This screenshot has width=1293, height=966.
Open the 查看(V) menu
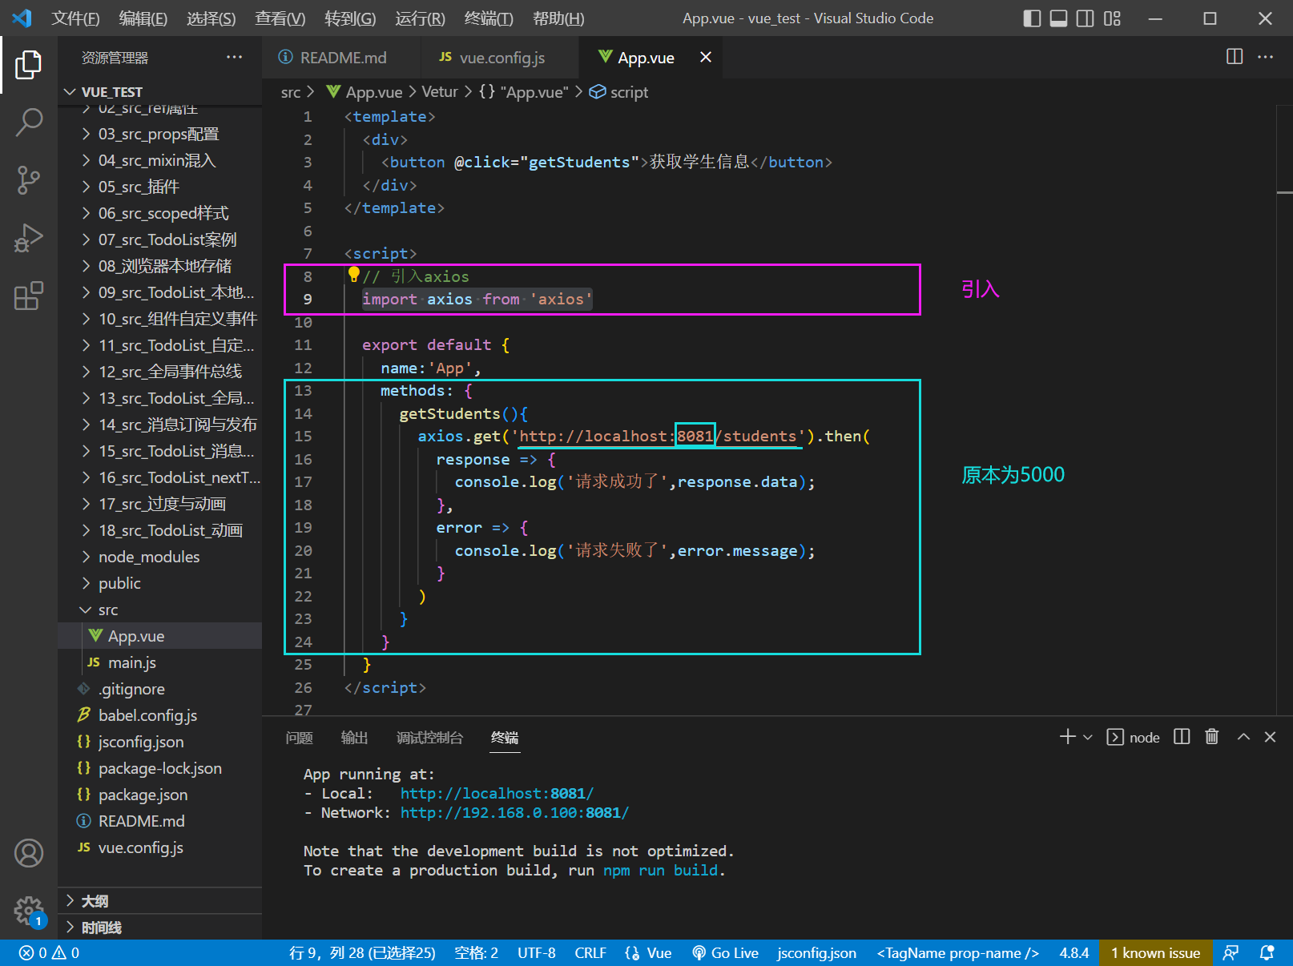click(x=280, y=18)
